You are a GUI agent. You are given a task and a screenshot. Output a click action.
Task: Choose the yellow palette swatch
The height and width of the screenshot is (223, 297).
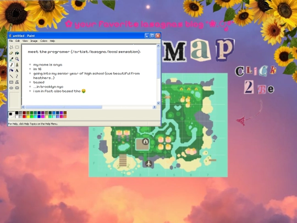tap(28, 116)
